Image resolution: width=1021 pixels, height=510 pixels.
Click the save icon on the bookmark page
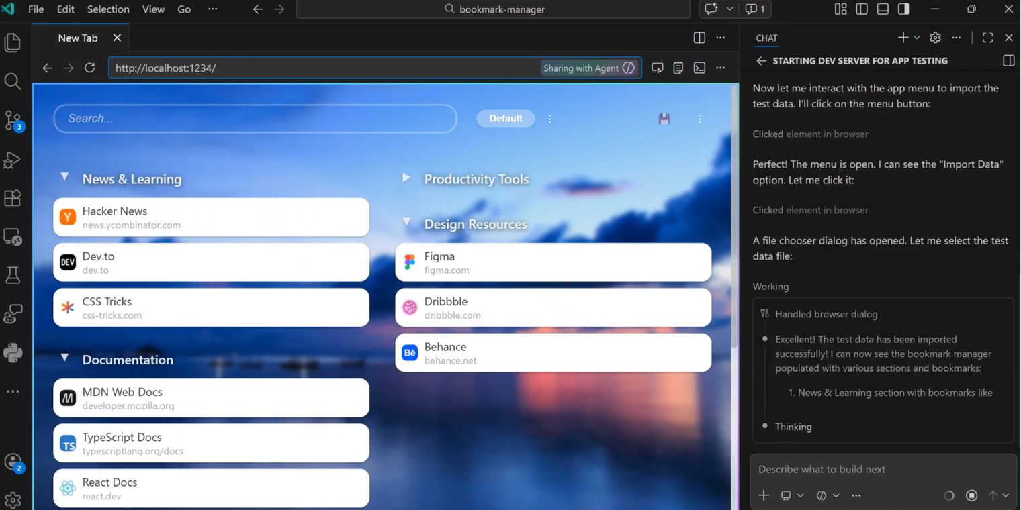(x=664, y=119)
